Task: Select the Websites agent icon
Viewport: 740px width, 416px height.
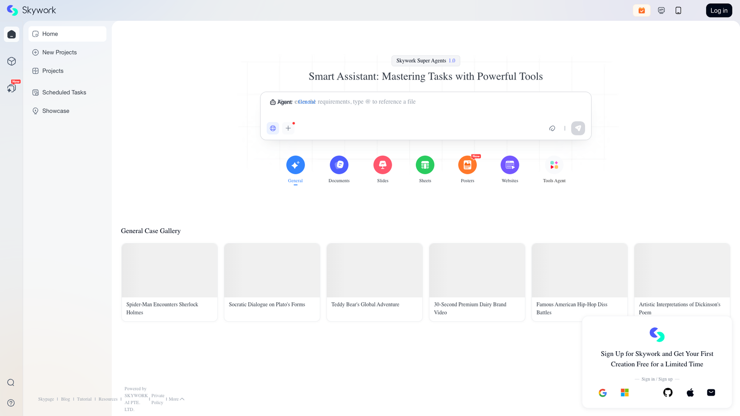Action: pos(510,165)
